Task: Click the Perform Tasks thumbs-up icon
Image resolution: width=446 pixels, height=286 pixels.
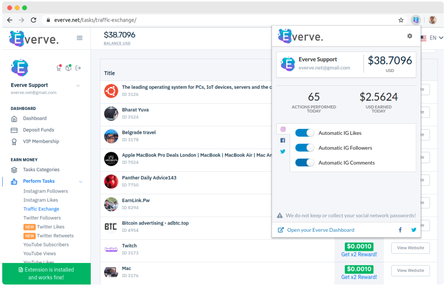Action: (14, 181)
